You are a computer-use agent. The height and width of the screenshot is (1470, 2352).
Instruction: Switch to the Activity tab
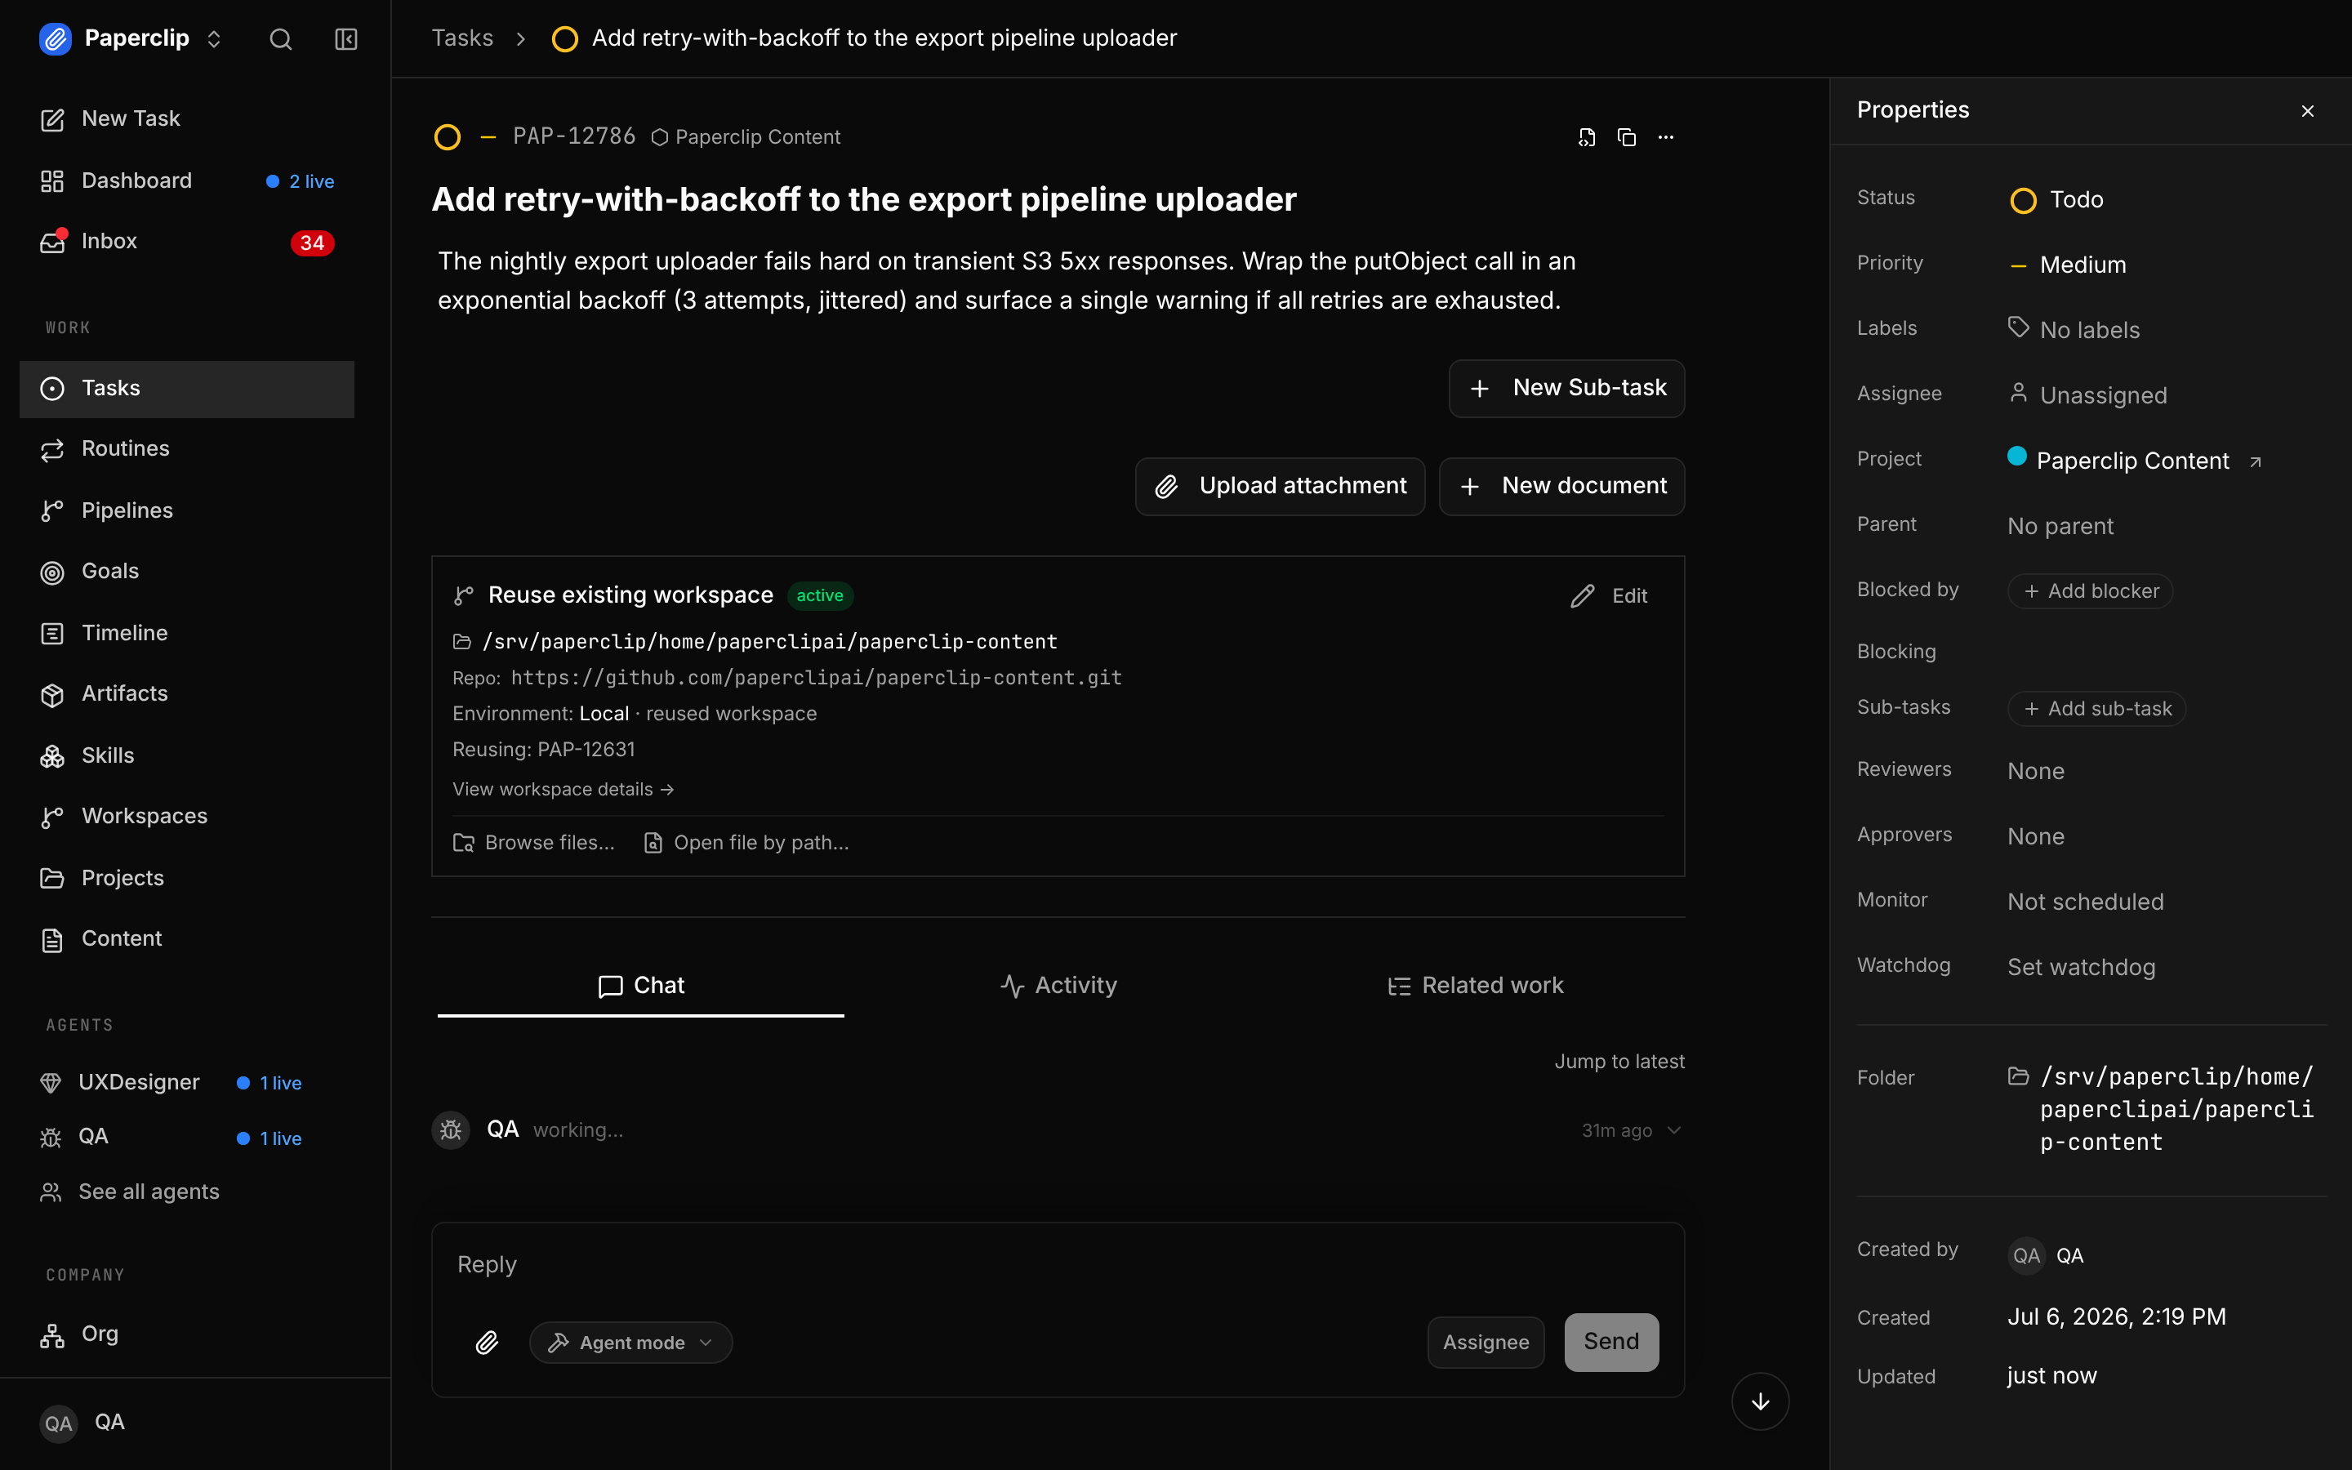click(x=1058, y=986)
